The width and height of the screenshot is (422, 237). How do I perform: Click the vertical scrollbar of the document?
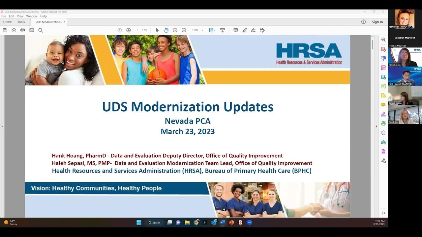tap(373, 44)
